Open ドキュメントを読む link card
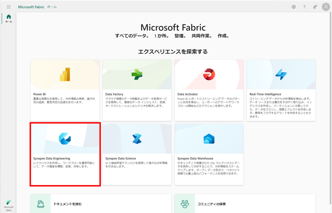The width and height of the screenshot is (332, 213). [x=101, y=204]
